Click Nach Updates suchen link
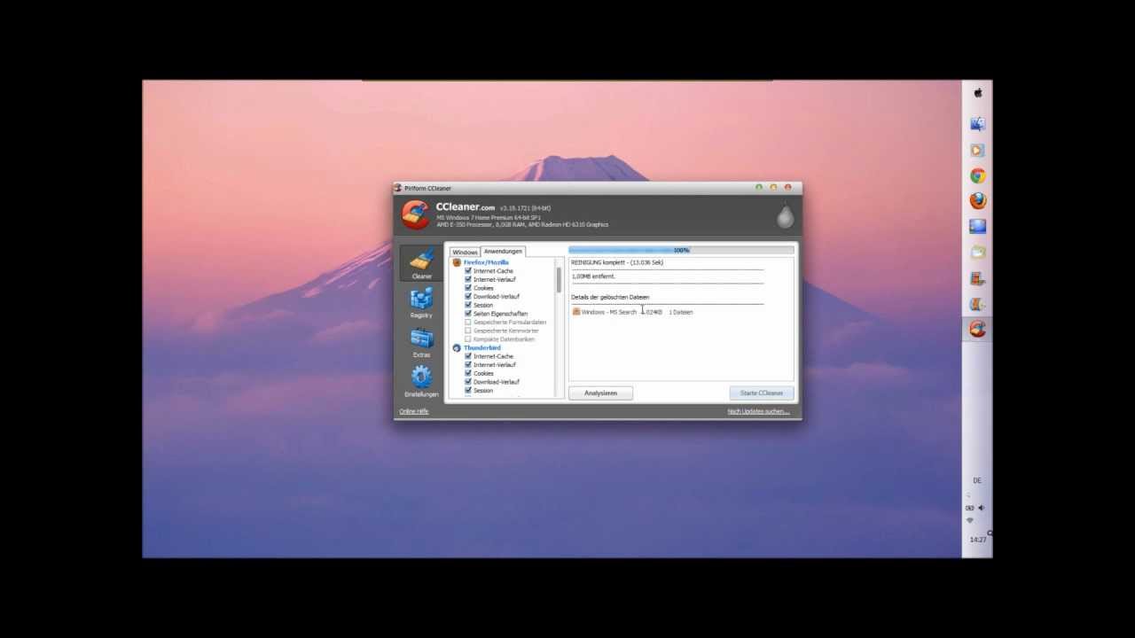The image size is (1135, 638). pyautogui.click(x=758, y=411)
